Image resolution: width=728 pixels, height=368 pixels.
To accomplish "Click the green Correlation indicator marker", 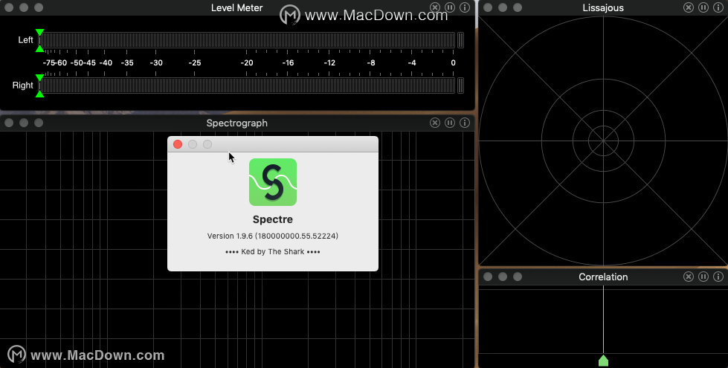I will tap(603, 360).
